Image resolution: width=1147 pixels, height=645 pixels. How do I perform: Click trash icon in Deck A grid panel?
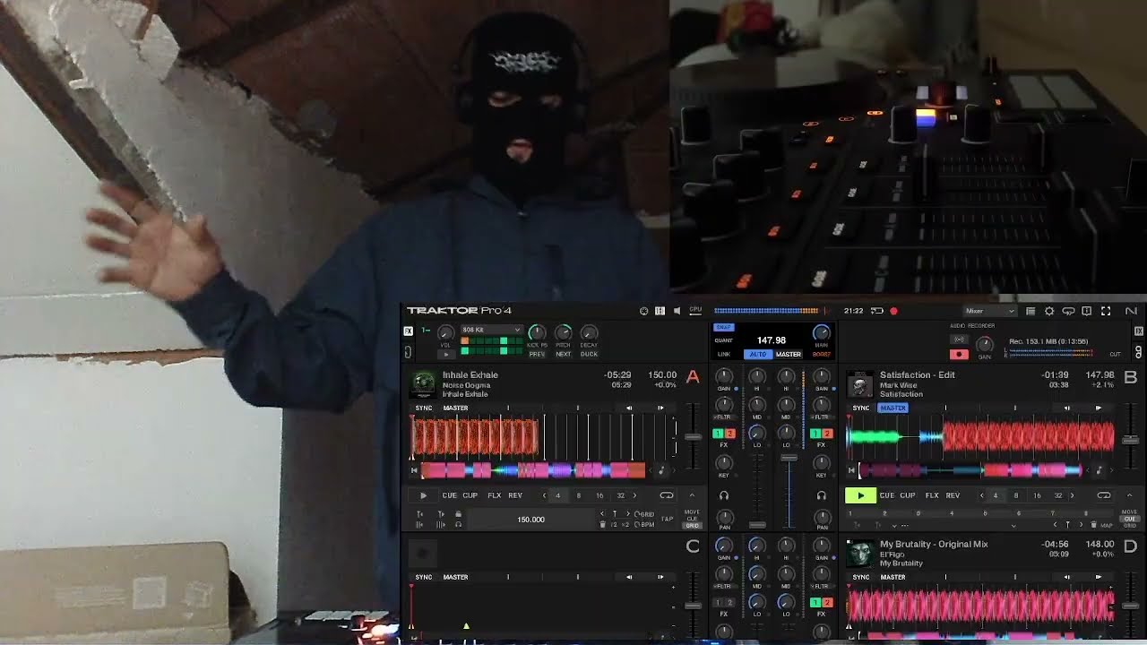[x=602, y=524]
